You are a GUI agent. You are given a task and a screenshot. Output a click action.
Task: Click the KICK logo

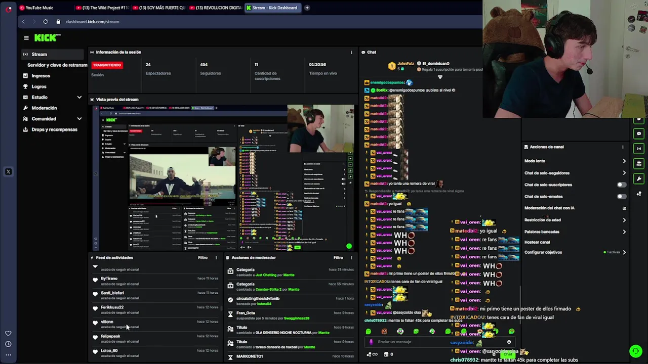click(47, 38)
